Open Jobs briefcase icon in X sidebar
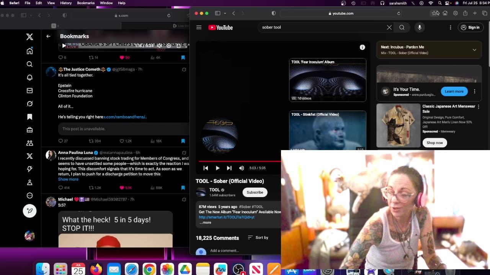The height and width of the screenshot is (275, 490). (29, 130)
